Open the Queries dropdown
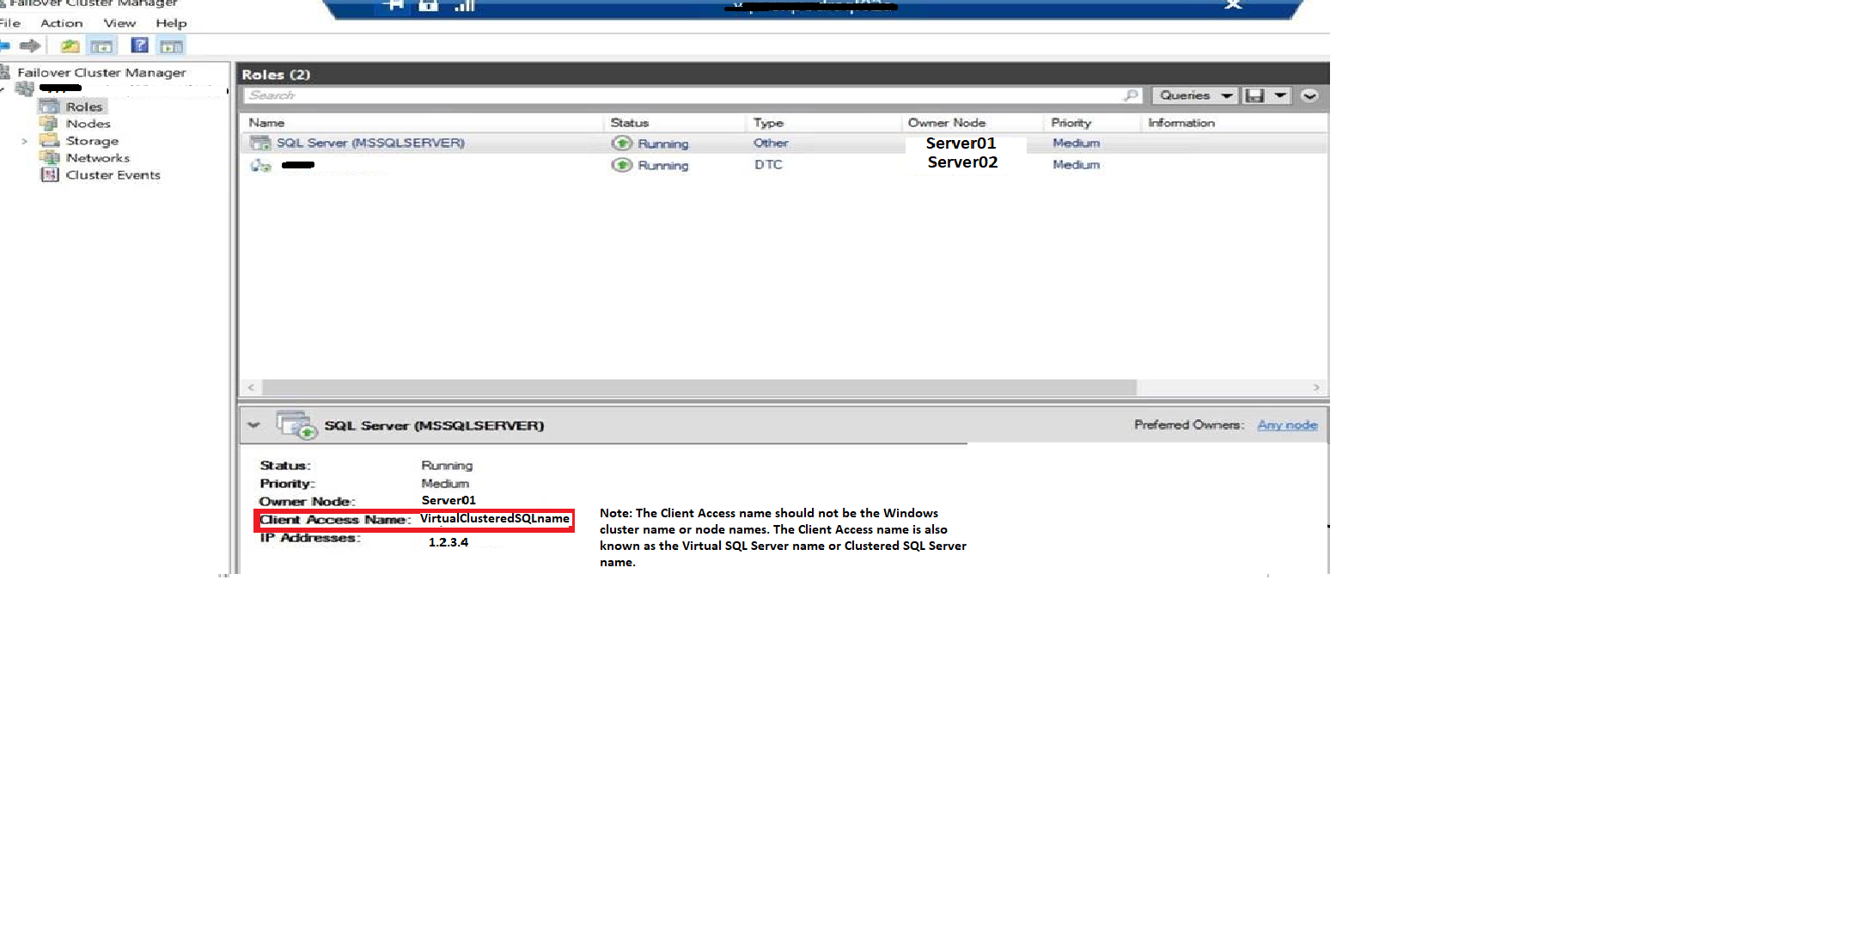1861x928 pixels. 1194,95
